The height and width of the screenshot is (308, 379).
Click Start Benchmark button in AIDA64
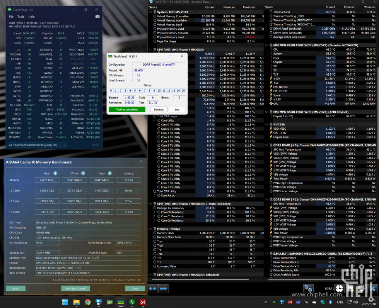[x=75, y=288]
